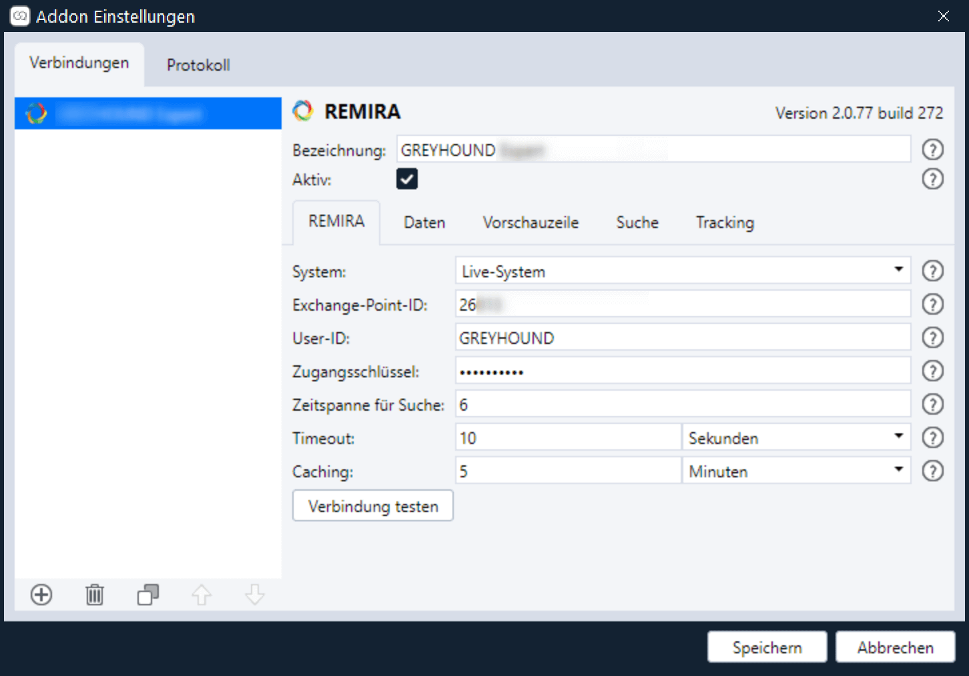Screen dimensions: 969x676
Task: Open the System dropdown showing Live-System
Action: tap(683, 271)
